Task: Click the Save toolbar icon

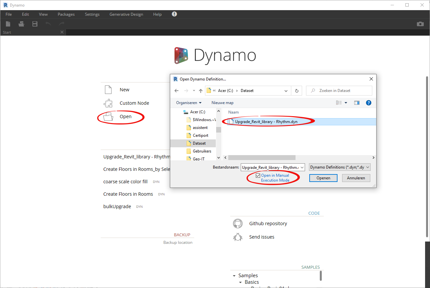Action: [35, 24]
